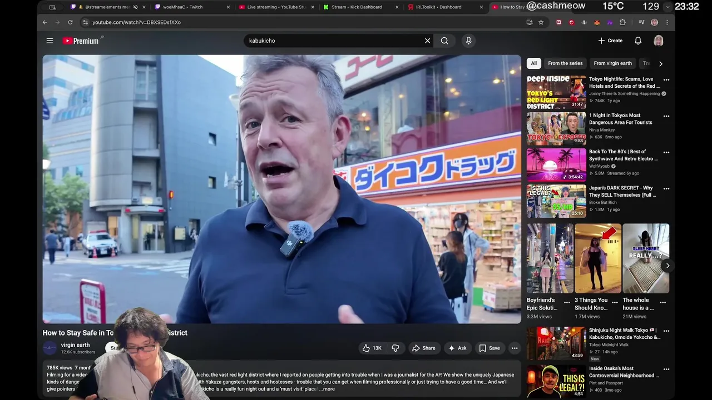Open more actions ellipsis under video
The height and width of the screenshot is (400, 712).
tap(515, 348)
